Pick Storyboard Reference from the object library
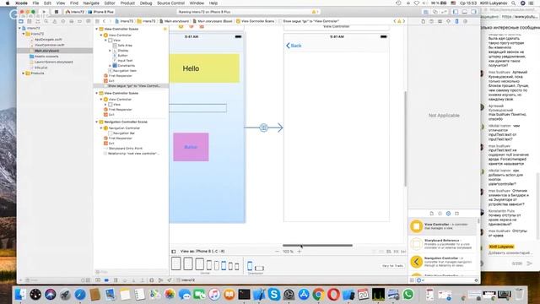This screenshot has height=304, width=540. click(442, 244)
